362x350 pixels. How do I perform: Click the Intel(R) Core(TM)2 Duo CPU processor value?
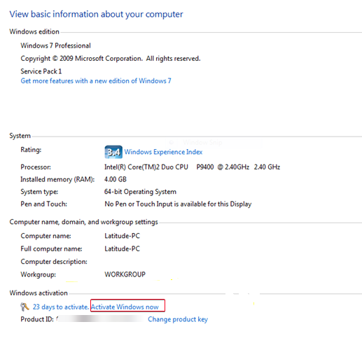[192, 167]
